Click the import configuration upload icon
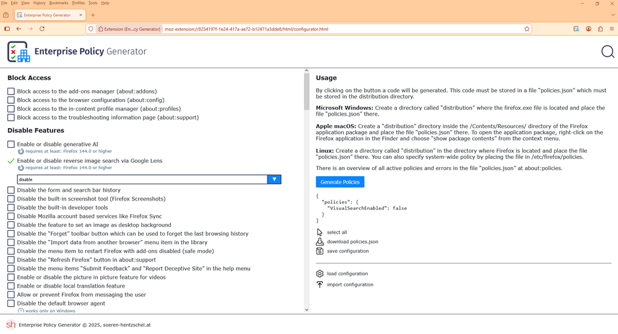The image size is (618, 334). [320, 285]
